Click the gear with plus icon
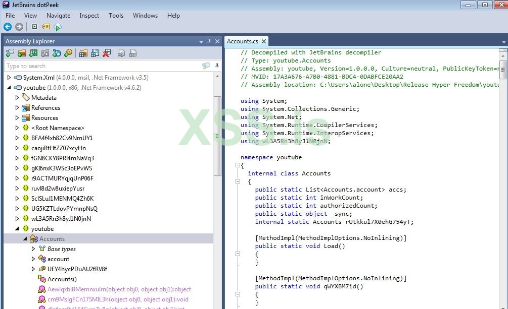Screen dimensions: 508x309 [68, 53]
